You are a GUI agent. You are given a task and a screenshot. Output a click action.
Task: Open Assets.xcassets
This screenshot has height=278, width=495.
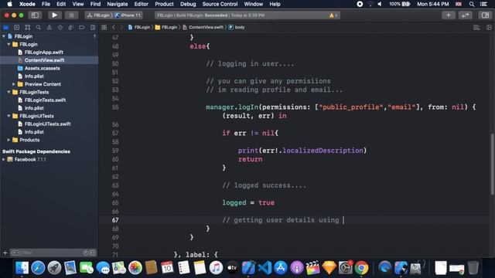pos(43,68)
